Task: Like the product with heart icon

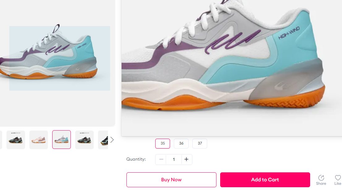Action: click(338, 178)
